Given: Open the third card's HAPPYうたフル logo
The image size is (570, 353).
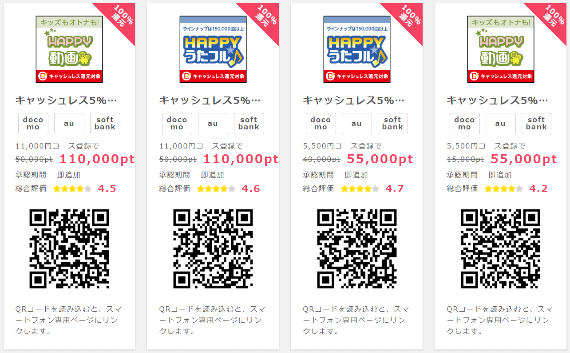Looking at the screenshot, I should (357, 49).
